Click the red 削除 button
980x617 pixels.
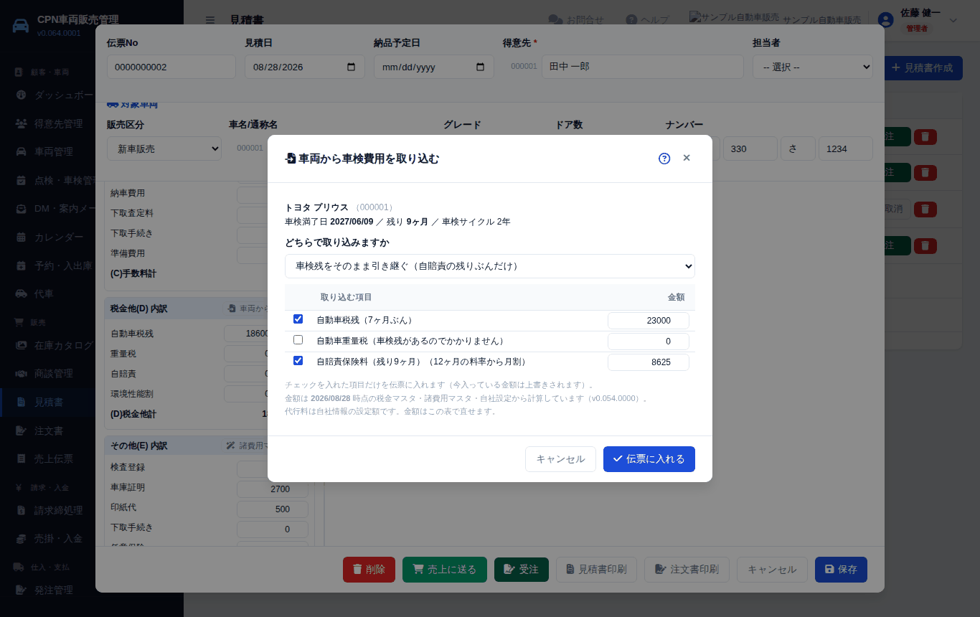(x=369, y=570)
